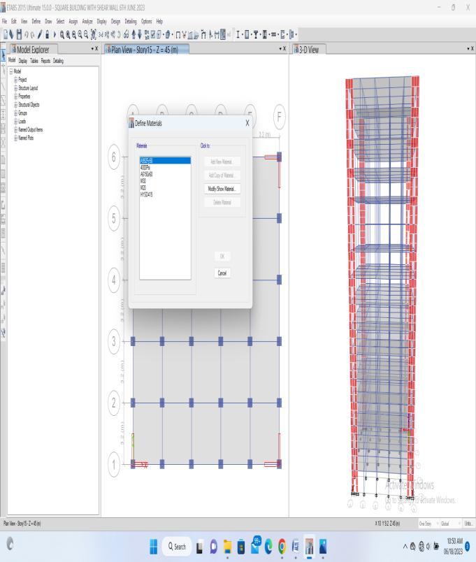Click the pencil Refresh/Edit icon in toolbar

(39, 34)
